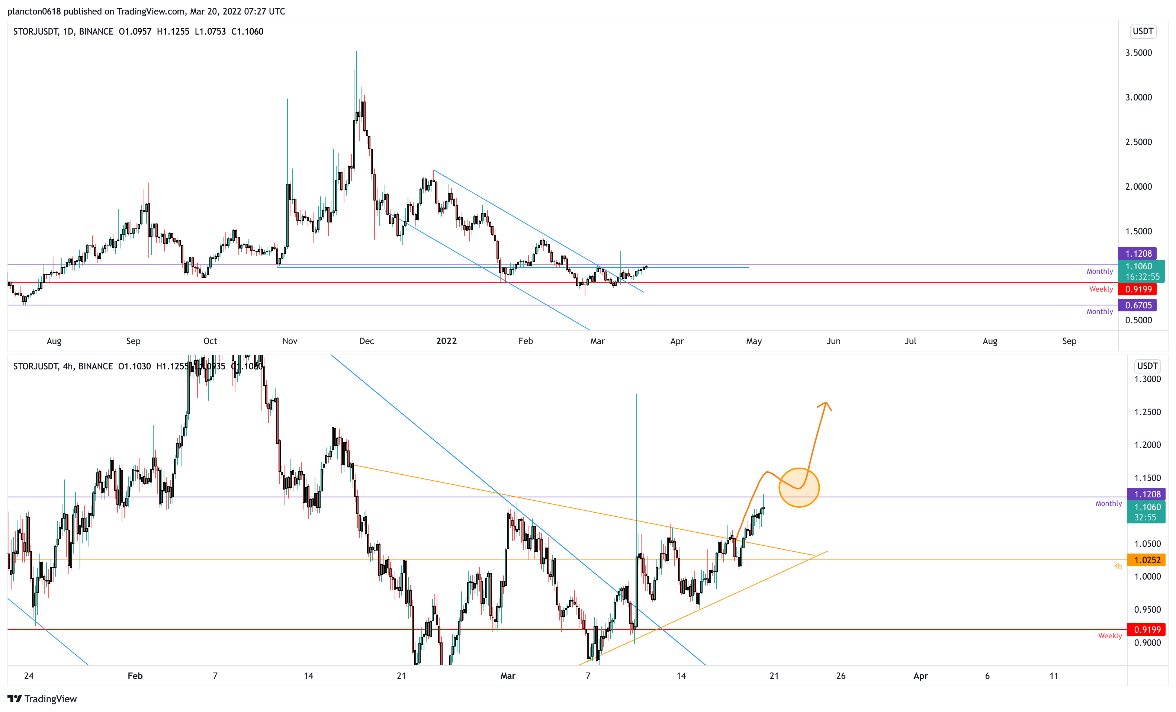
Task: Click the TradingView logo at the bottom
Action: pyautogui.click(x=42, y=699)
